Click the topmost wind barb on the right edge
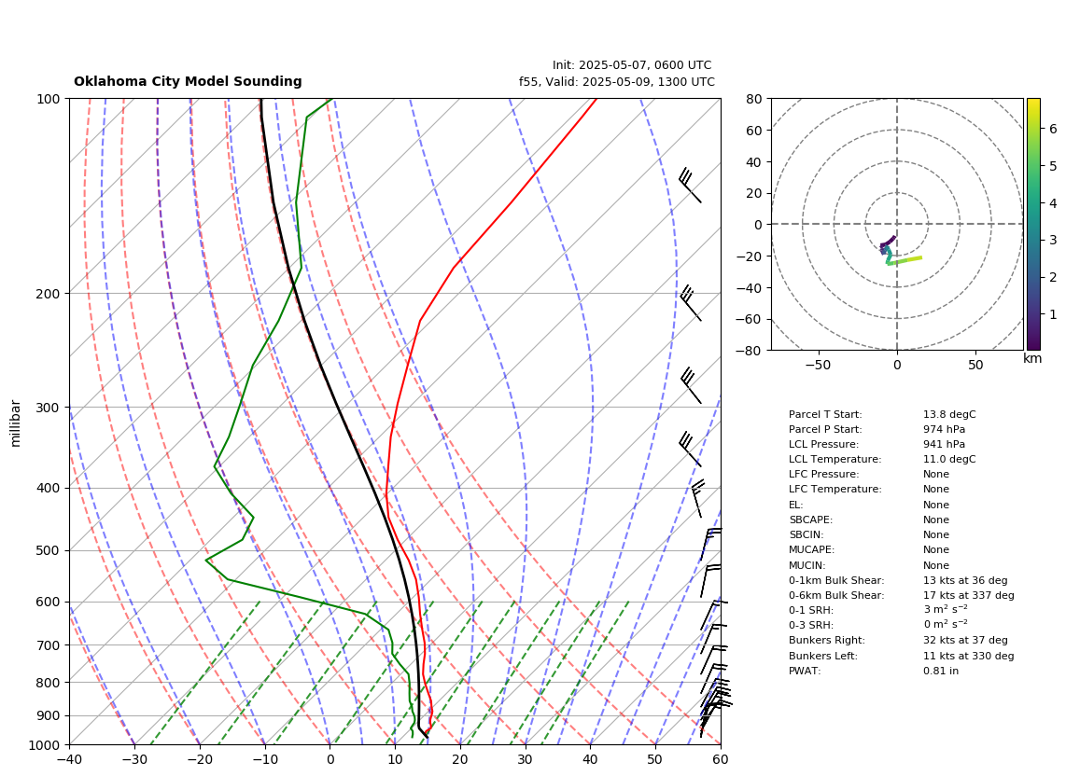Image resolution: width=1066 pixels, height=776 pixels. pos(690,185)
